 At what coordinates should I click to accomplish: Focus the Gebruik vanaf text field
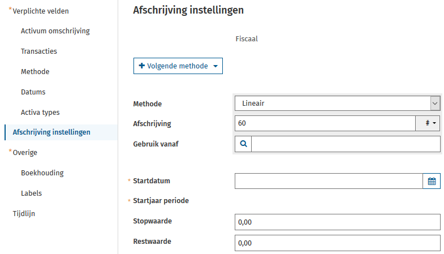pyautogui.click(x=345, y=144)
